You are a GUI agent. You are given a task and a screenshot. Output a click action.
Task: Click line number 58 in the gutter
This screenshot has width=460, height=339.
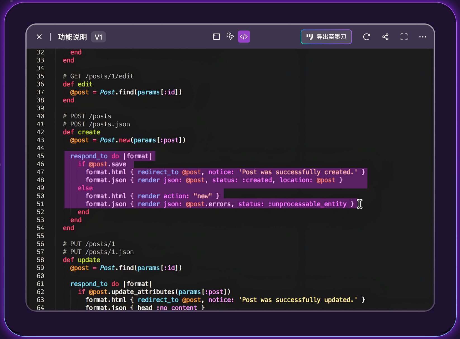(40, 260)
